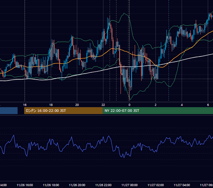
Task: Click the 20 hour label on price chart axis
Action: (77, 105)
